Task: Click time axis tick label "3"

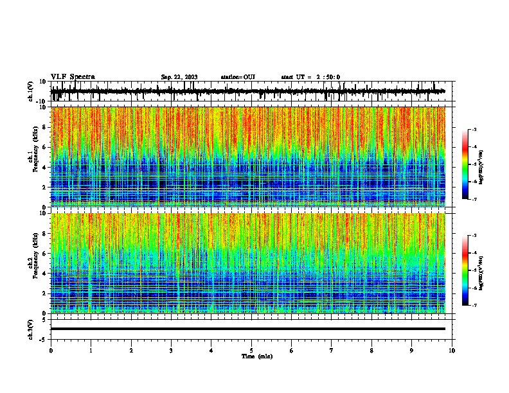Action: point(171,351)
